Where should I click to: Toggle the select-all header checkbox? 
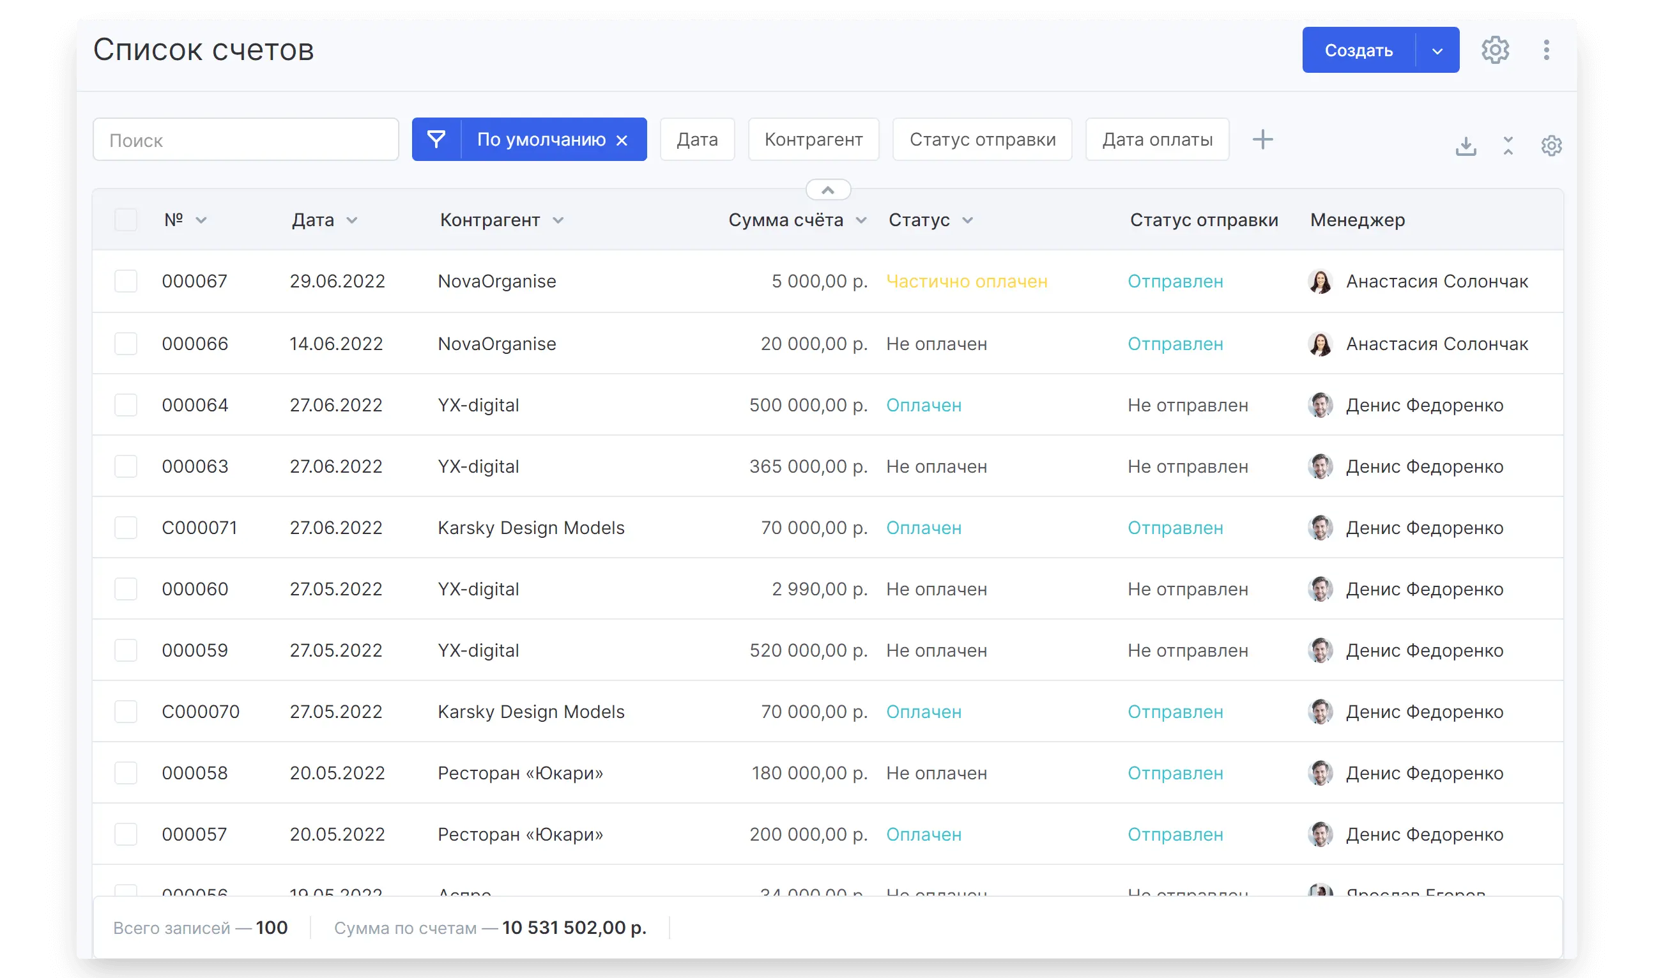click(x=126, y=220)
